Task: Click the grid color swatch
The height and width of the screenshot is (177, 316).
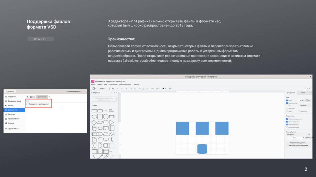Action: pyautogui.click(x=307, y=100)
